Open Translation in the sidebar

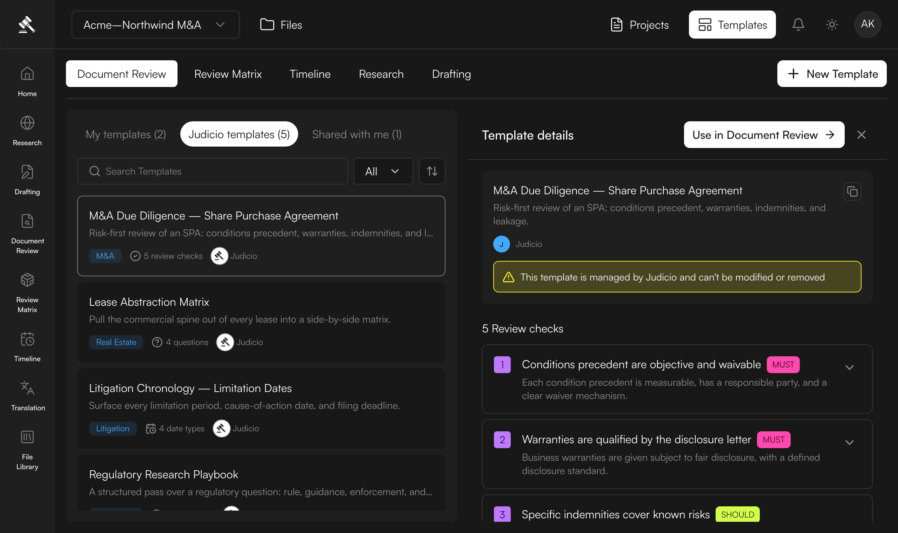27,396
